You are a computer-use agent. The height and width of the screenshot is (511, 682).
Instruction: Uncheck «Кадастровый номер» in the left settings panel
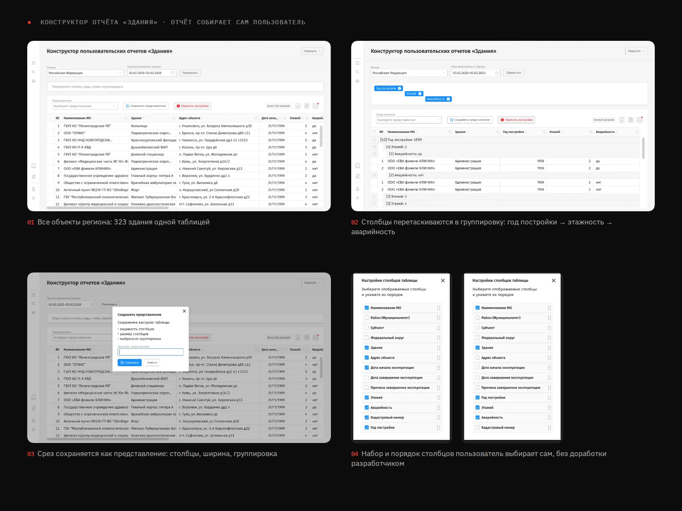click(x=367, y=417)
